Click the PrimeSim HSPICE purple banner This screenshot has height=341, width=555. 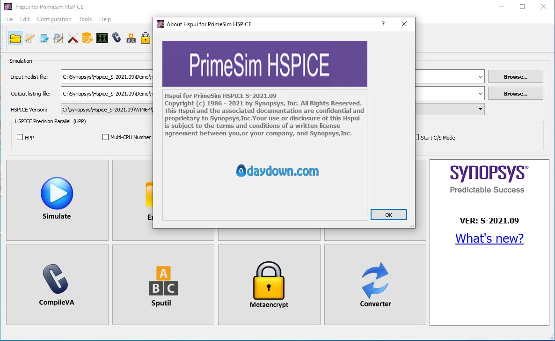(x=265, y=64)
